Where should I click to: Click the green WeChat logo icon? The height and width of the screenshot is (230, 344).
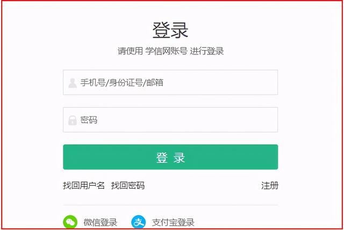point(70,222)
